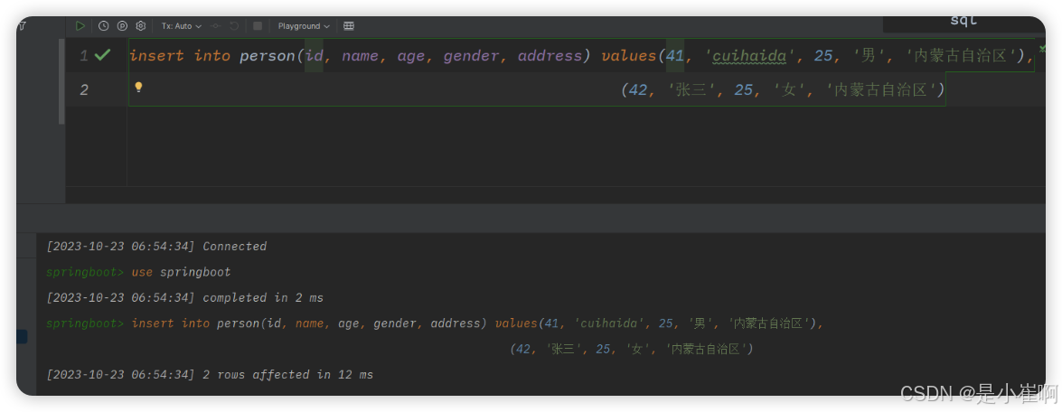Click the in-editor results table icon
This screenshot has height=412, width=1062.
(349, 25)
